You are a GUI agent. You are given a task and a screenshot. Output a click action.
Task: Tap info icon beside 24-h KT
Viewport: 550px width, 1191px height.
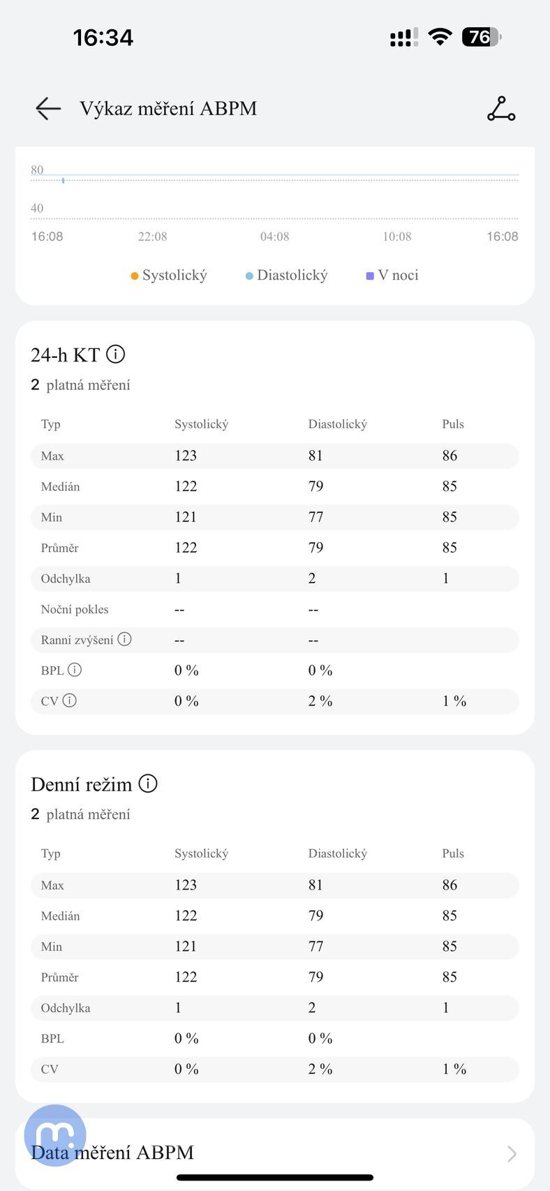click(x=116, y=354)
